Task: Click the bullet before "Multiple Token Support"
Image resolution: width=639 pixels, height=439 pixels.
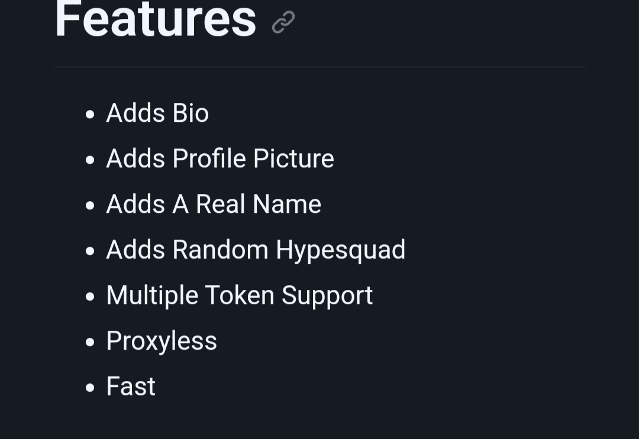Action: [x=90, y=296]
